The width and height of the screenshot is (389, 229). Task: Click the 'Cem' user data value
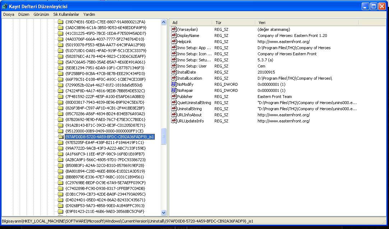pos(261,66)
